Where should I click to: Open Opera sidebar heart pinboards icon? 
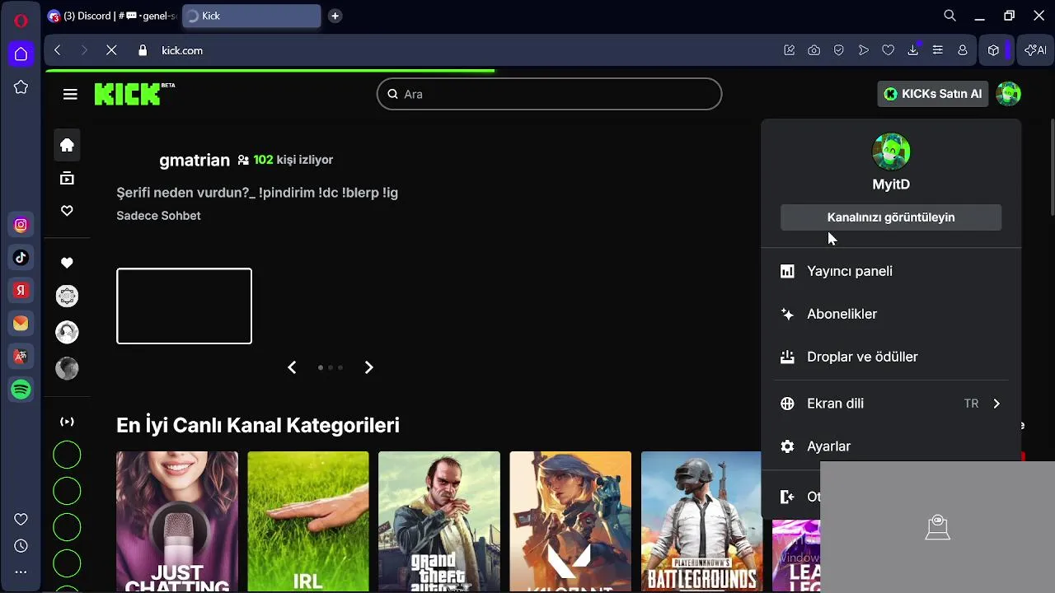[x=21, y=519]
